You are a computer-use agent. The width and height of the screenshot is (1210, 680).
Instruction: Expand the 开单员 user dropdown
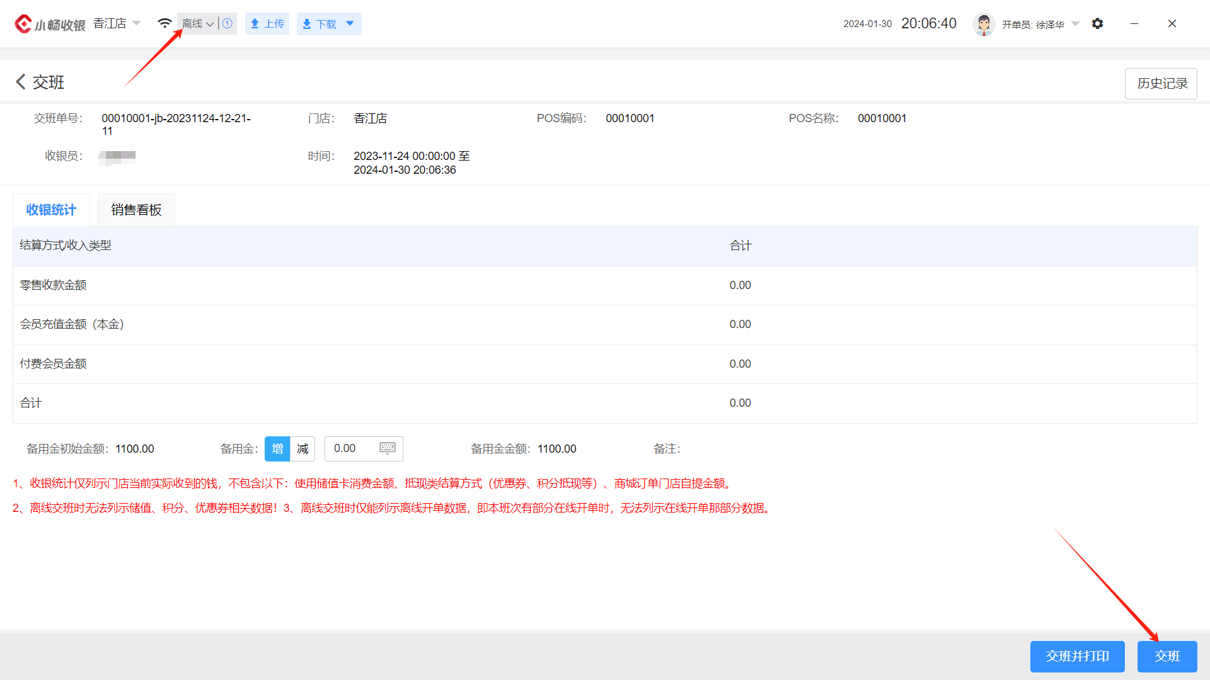pos(1075,24)
